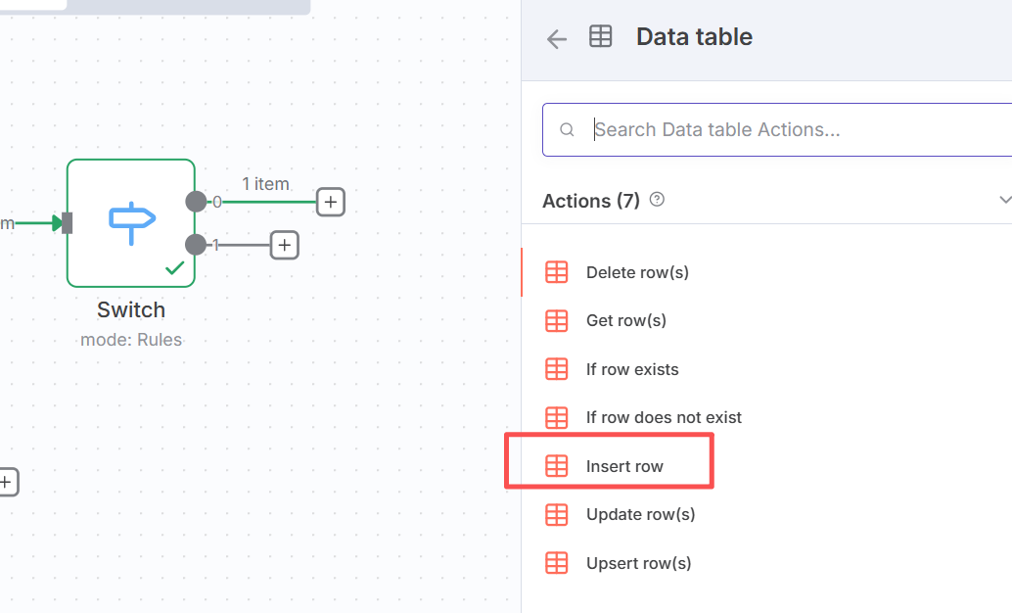
Task: Focus the Search Data table Actions field
Action: point(783,129)
